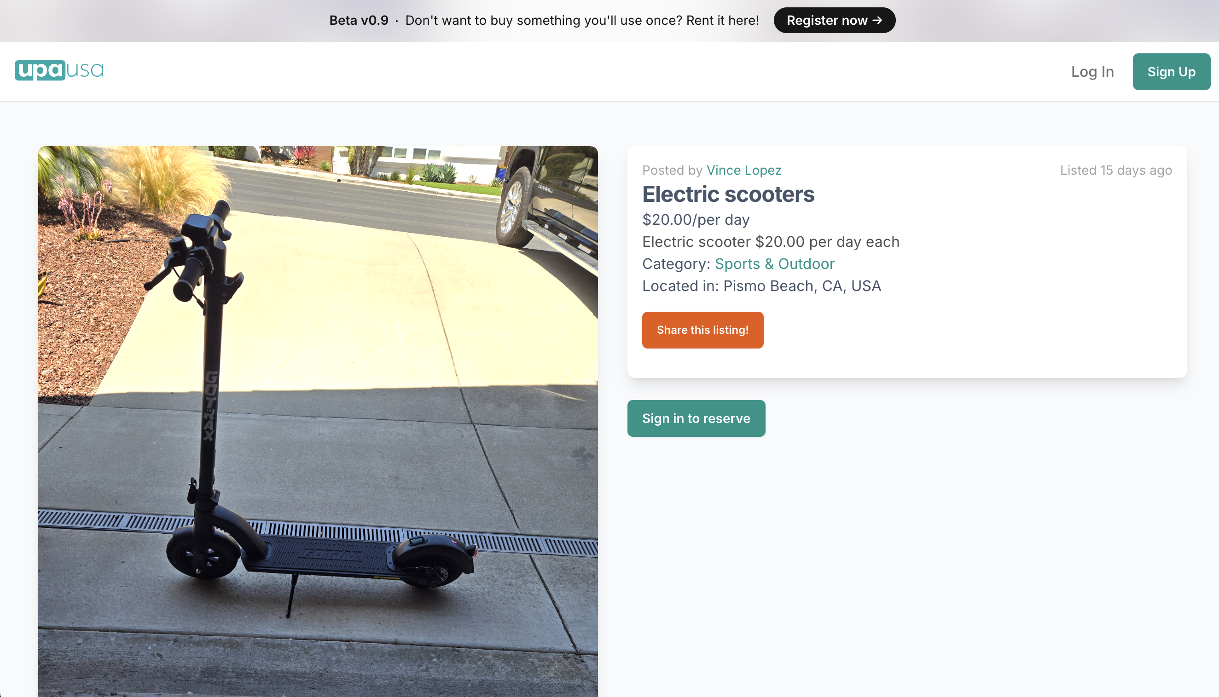
Task: Click the description line ending with per day each
Action: (x=771, y=242)
